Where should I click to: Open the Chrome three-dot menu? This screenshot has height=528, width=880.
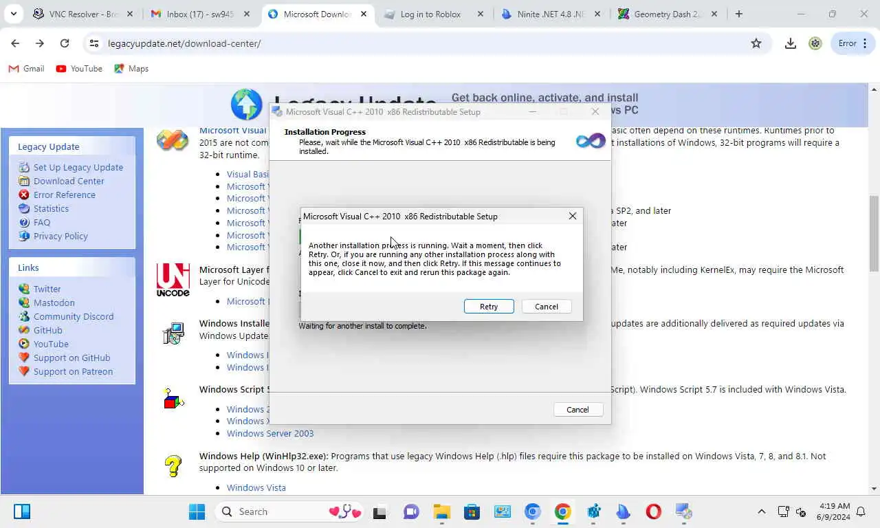click(x=865, y=43)
